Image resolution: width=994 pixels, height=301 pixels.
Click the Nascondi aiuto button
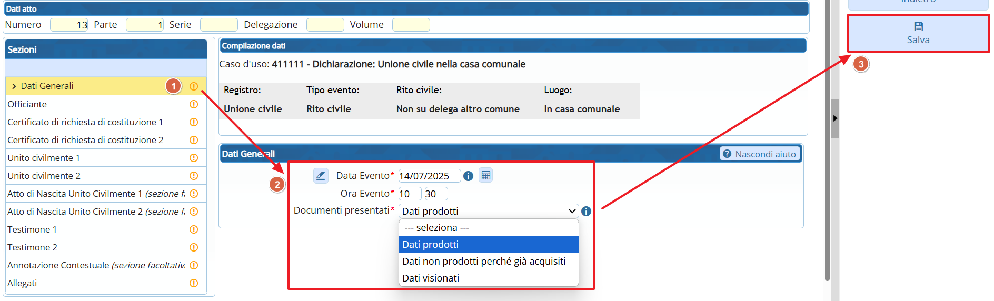coord(760,154)
